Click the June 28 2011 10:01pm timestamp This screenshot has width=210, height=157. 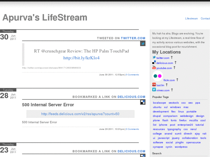tap(112, 129)
